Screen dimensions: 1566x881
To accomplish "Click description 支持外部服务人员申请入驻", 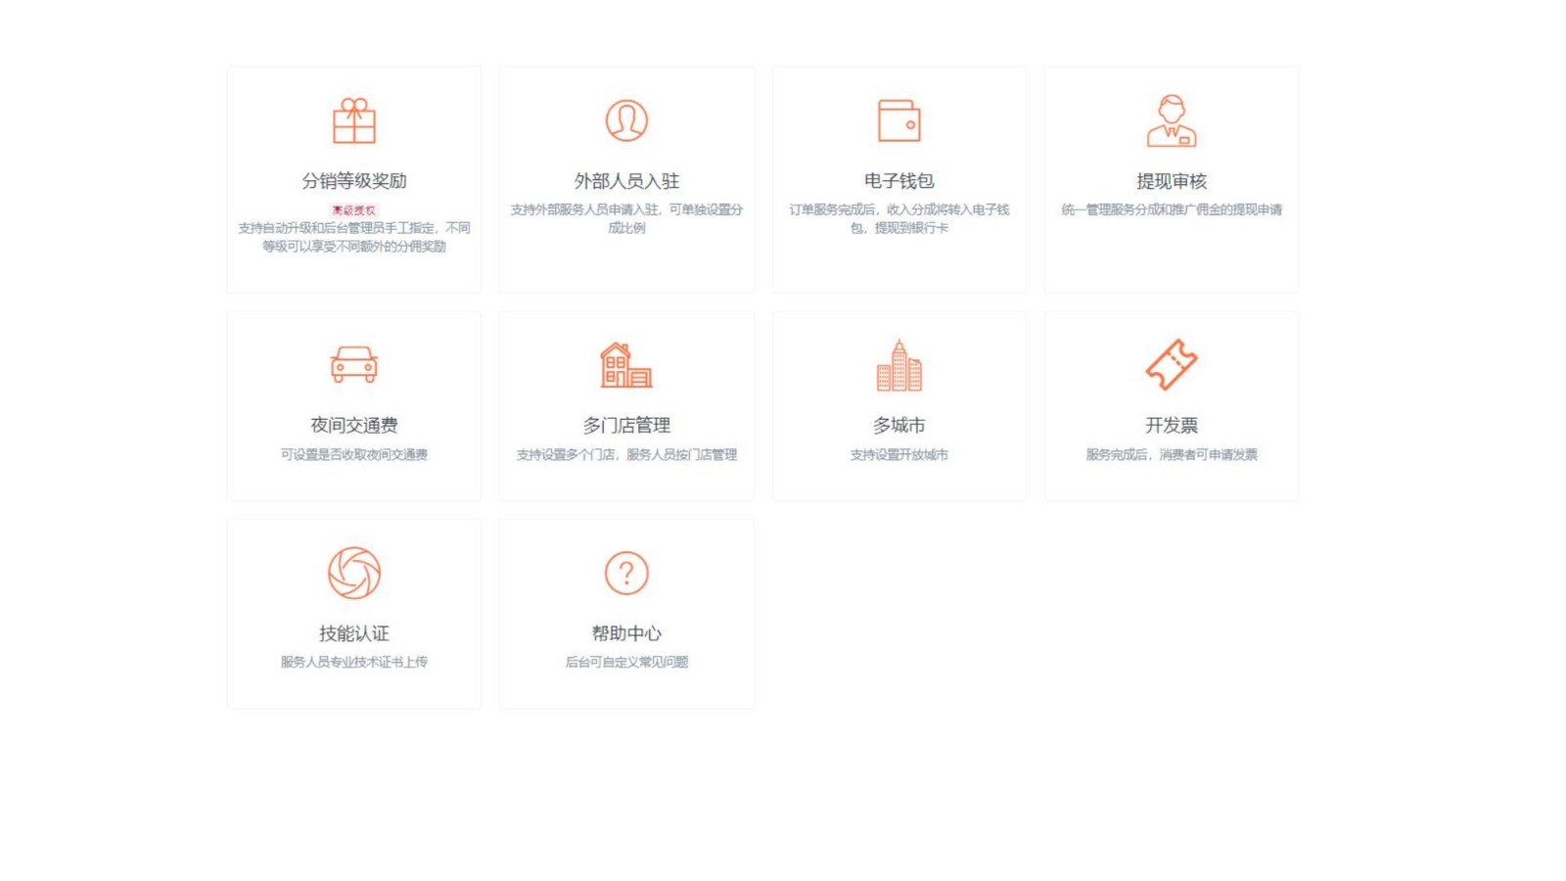I will point(626,218).
